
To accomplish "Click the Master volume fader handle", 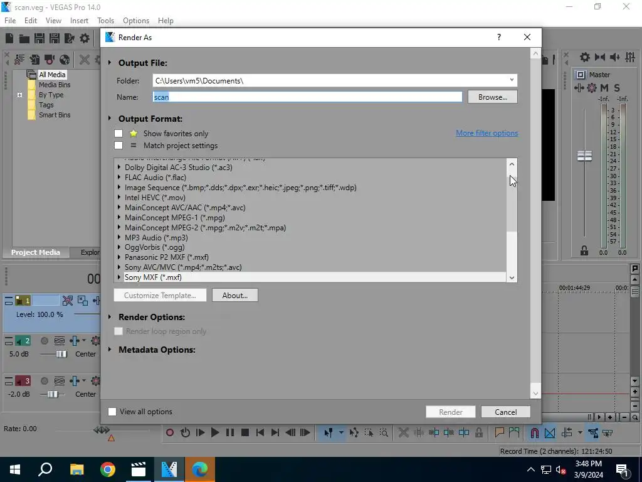I will 584,156.
